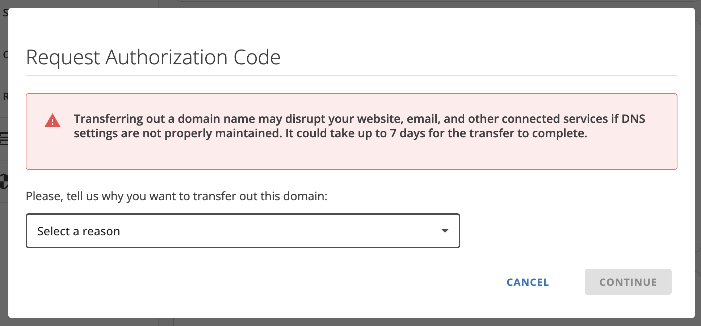Click the divider line under the dialog title
This screenshot has height=326, width=701.
[x=351, y=76]
